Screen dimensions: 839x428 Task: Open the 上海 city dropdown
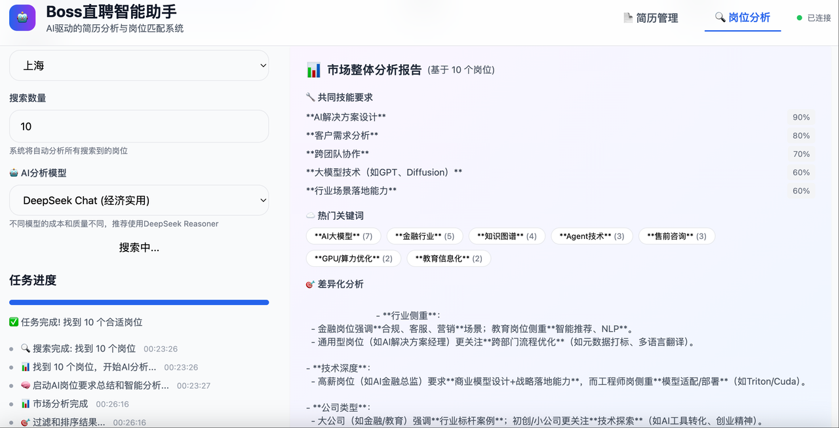[x=139, y=65]
